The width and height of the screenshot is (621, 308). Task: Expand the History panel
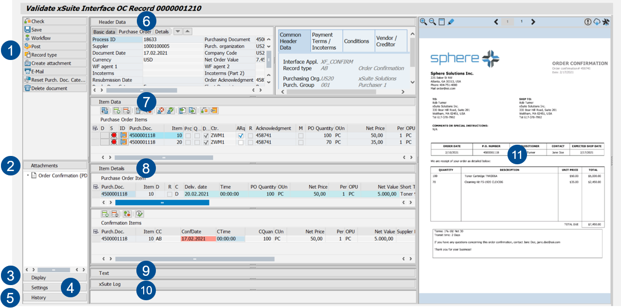tap(39, 298)
